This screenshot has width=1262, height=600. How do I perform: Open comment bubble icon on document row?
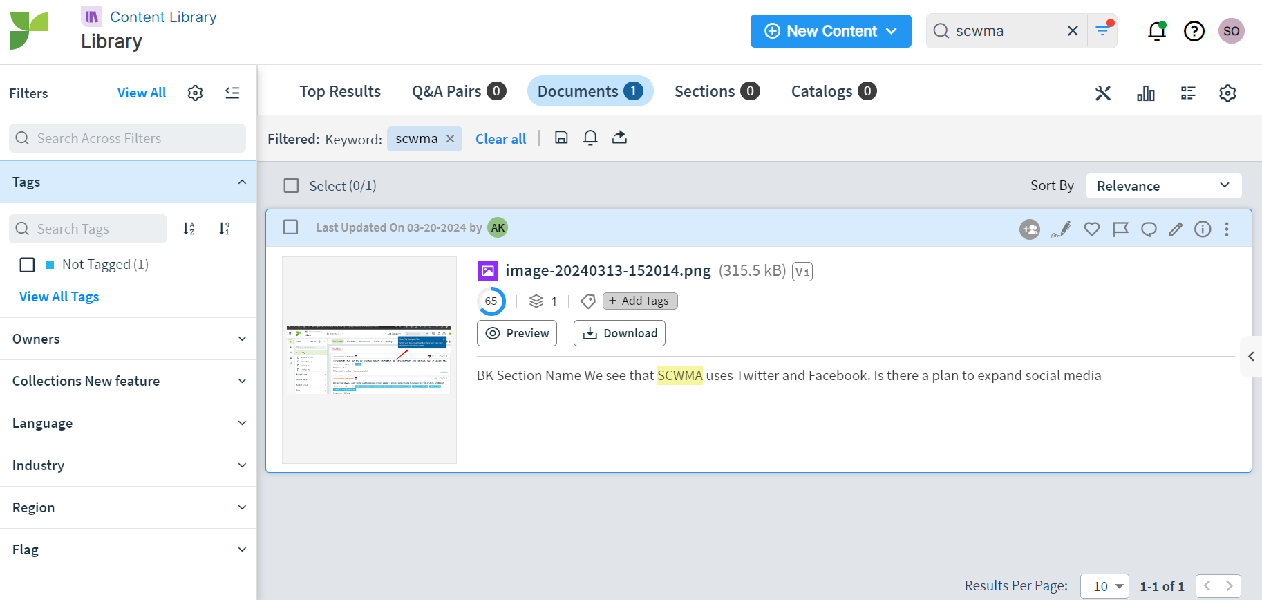1149,229
